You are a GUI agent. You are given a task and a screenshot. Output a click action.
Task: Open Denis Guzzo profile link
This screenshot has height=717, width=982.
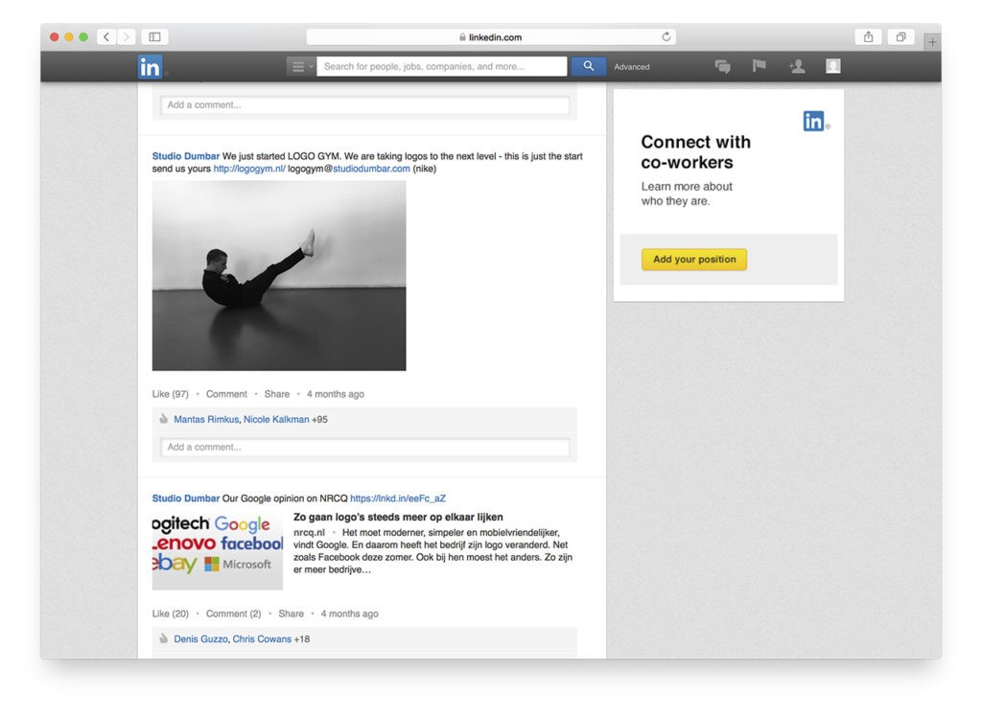pyautogui.click(x=200, y=639)
